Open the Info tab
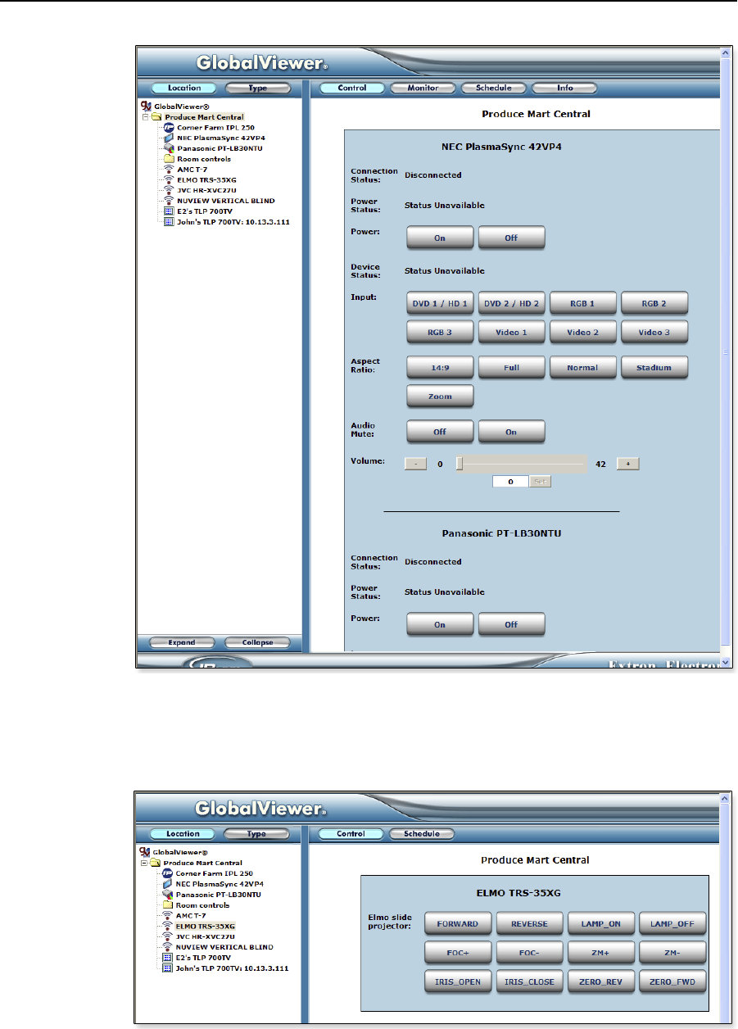The image size is (738, 1029). [565, 88]
